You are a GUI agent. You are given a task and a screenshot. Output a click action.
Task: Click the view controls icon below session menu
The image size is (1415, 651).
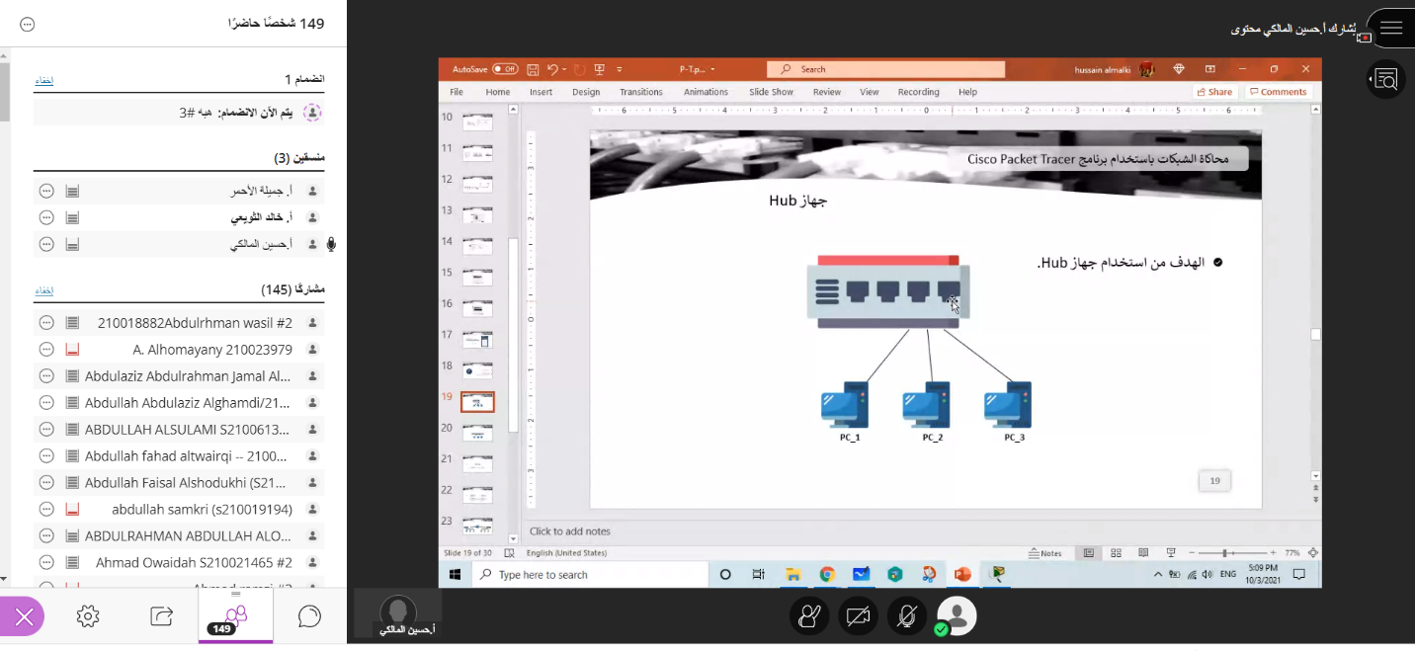click(1385, 79)
